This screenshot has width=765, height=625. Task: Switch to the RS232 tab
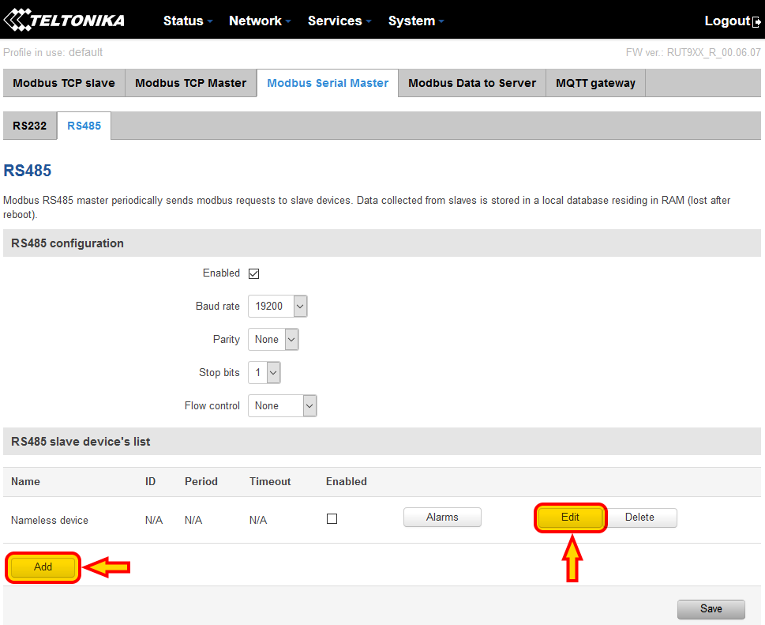[30, 125]
